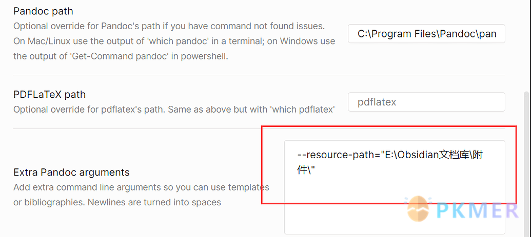Click into the Extra Pandoc arguments text area

pos(395,187)
